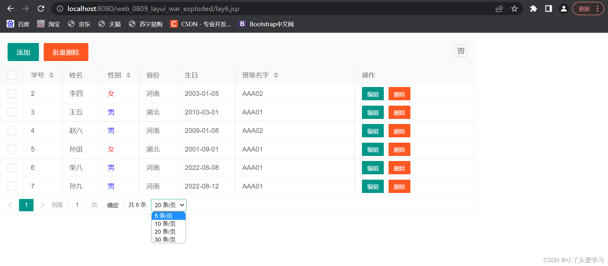Image resolution: width=608 pixels, height=266 pixels.
Task: Click the 添加 button
Action: (x=23, y=52)
